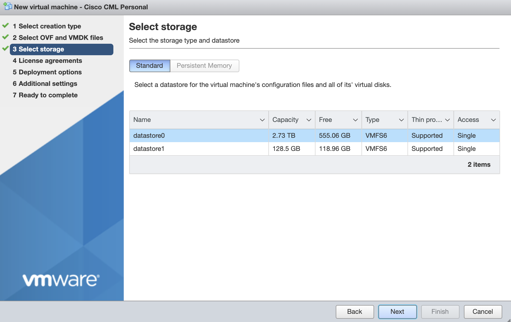The image size is (511, 322).
Task: Open the Name column dropdown
Action: 262,120
